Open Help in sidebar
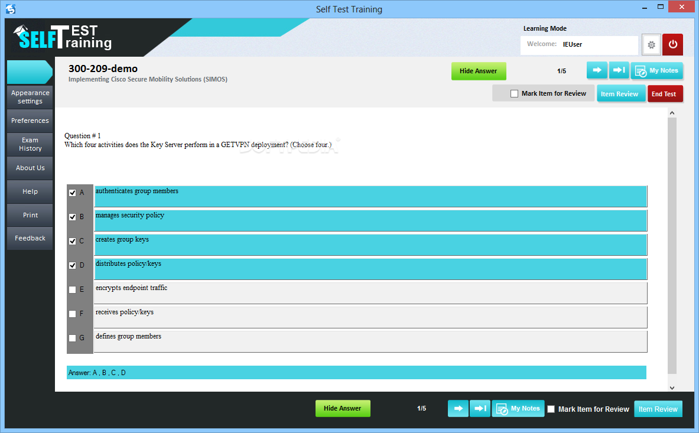The height and width of the screenshot is (433, 699). [30, 191]
